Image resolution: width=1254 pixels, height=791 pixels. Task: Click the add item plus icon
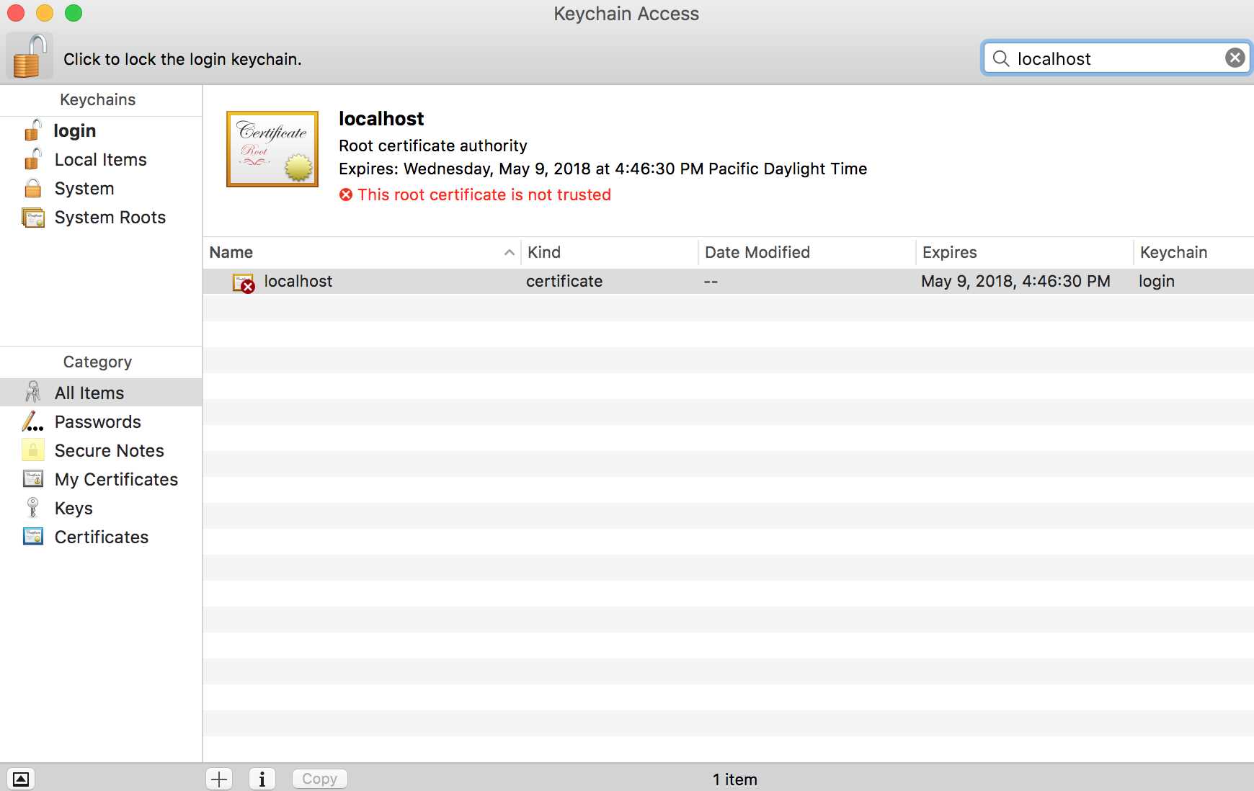(x=219, y=779)
